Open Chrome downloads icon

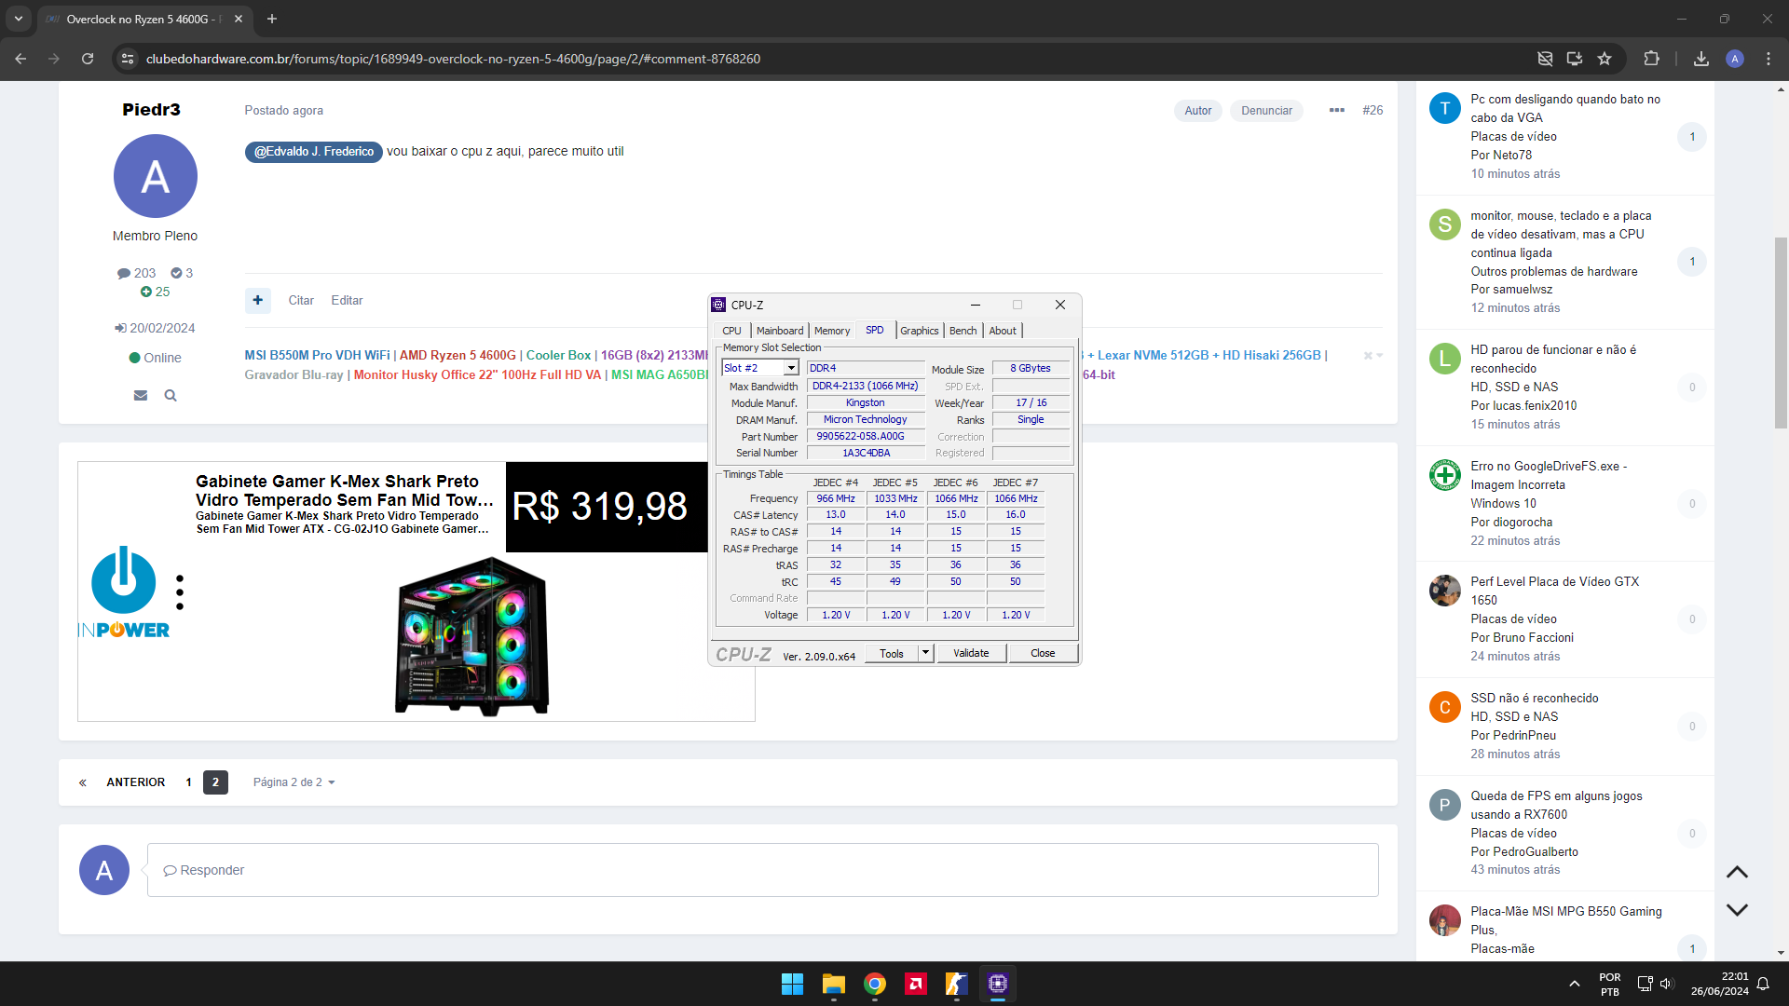pos(1701,59)
